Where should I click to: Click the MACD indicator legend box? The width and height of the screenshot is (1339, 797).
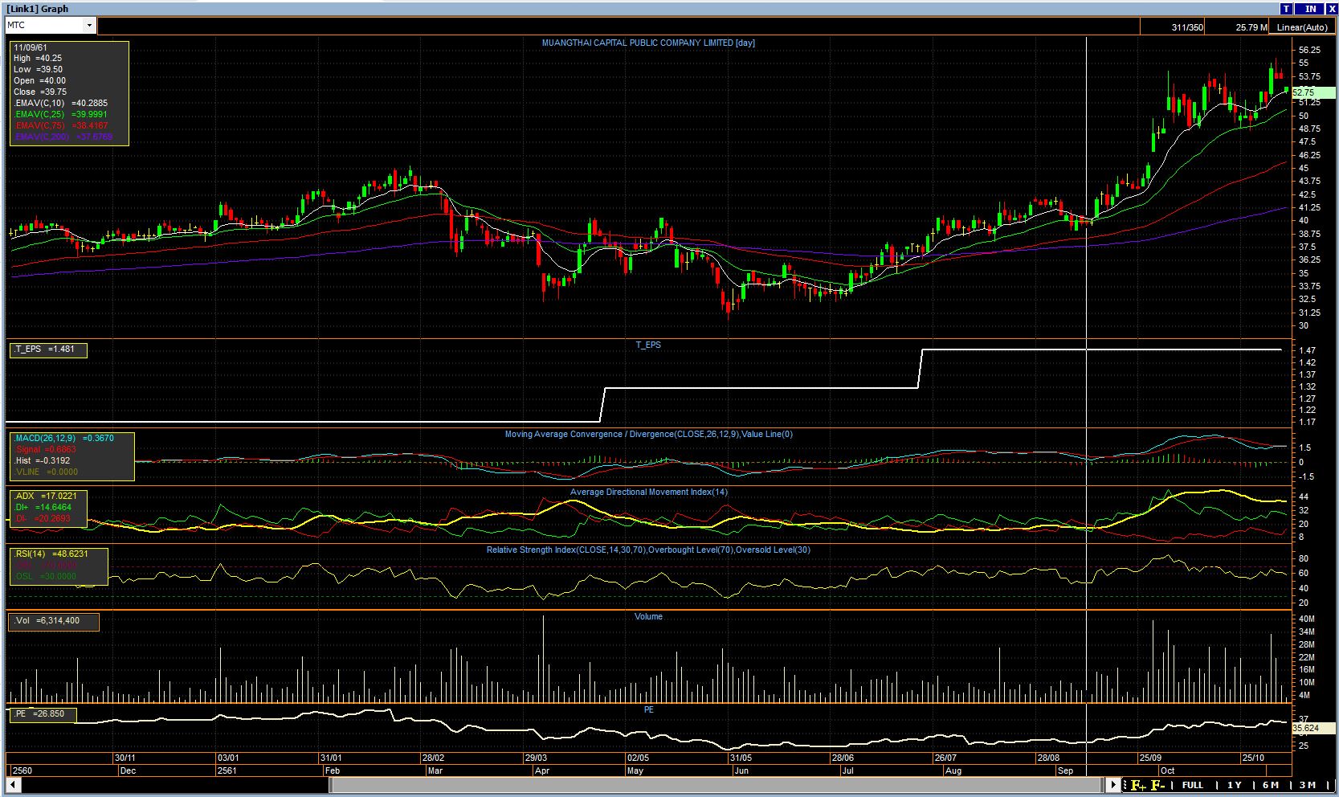pyautogui.click(x=71, y=456)
